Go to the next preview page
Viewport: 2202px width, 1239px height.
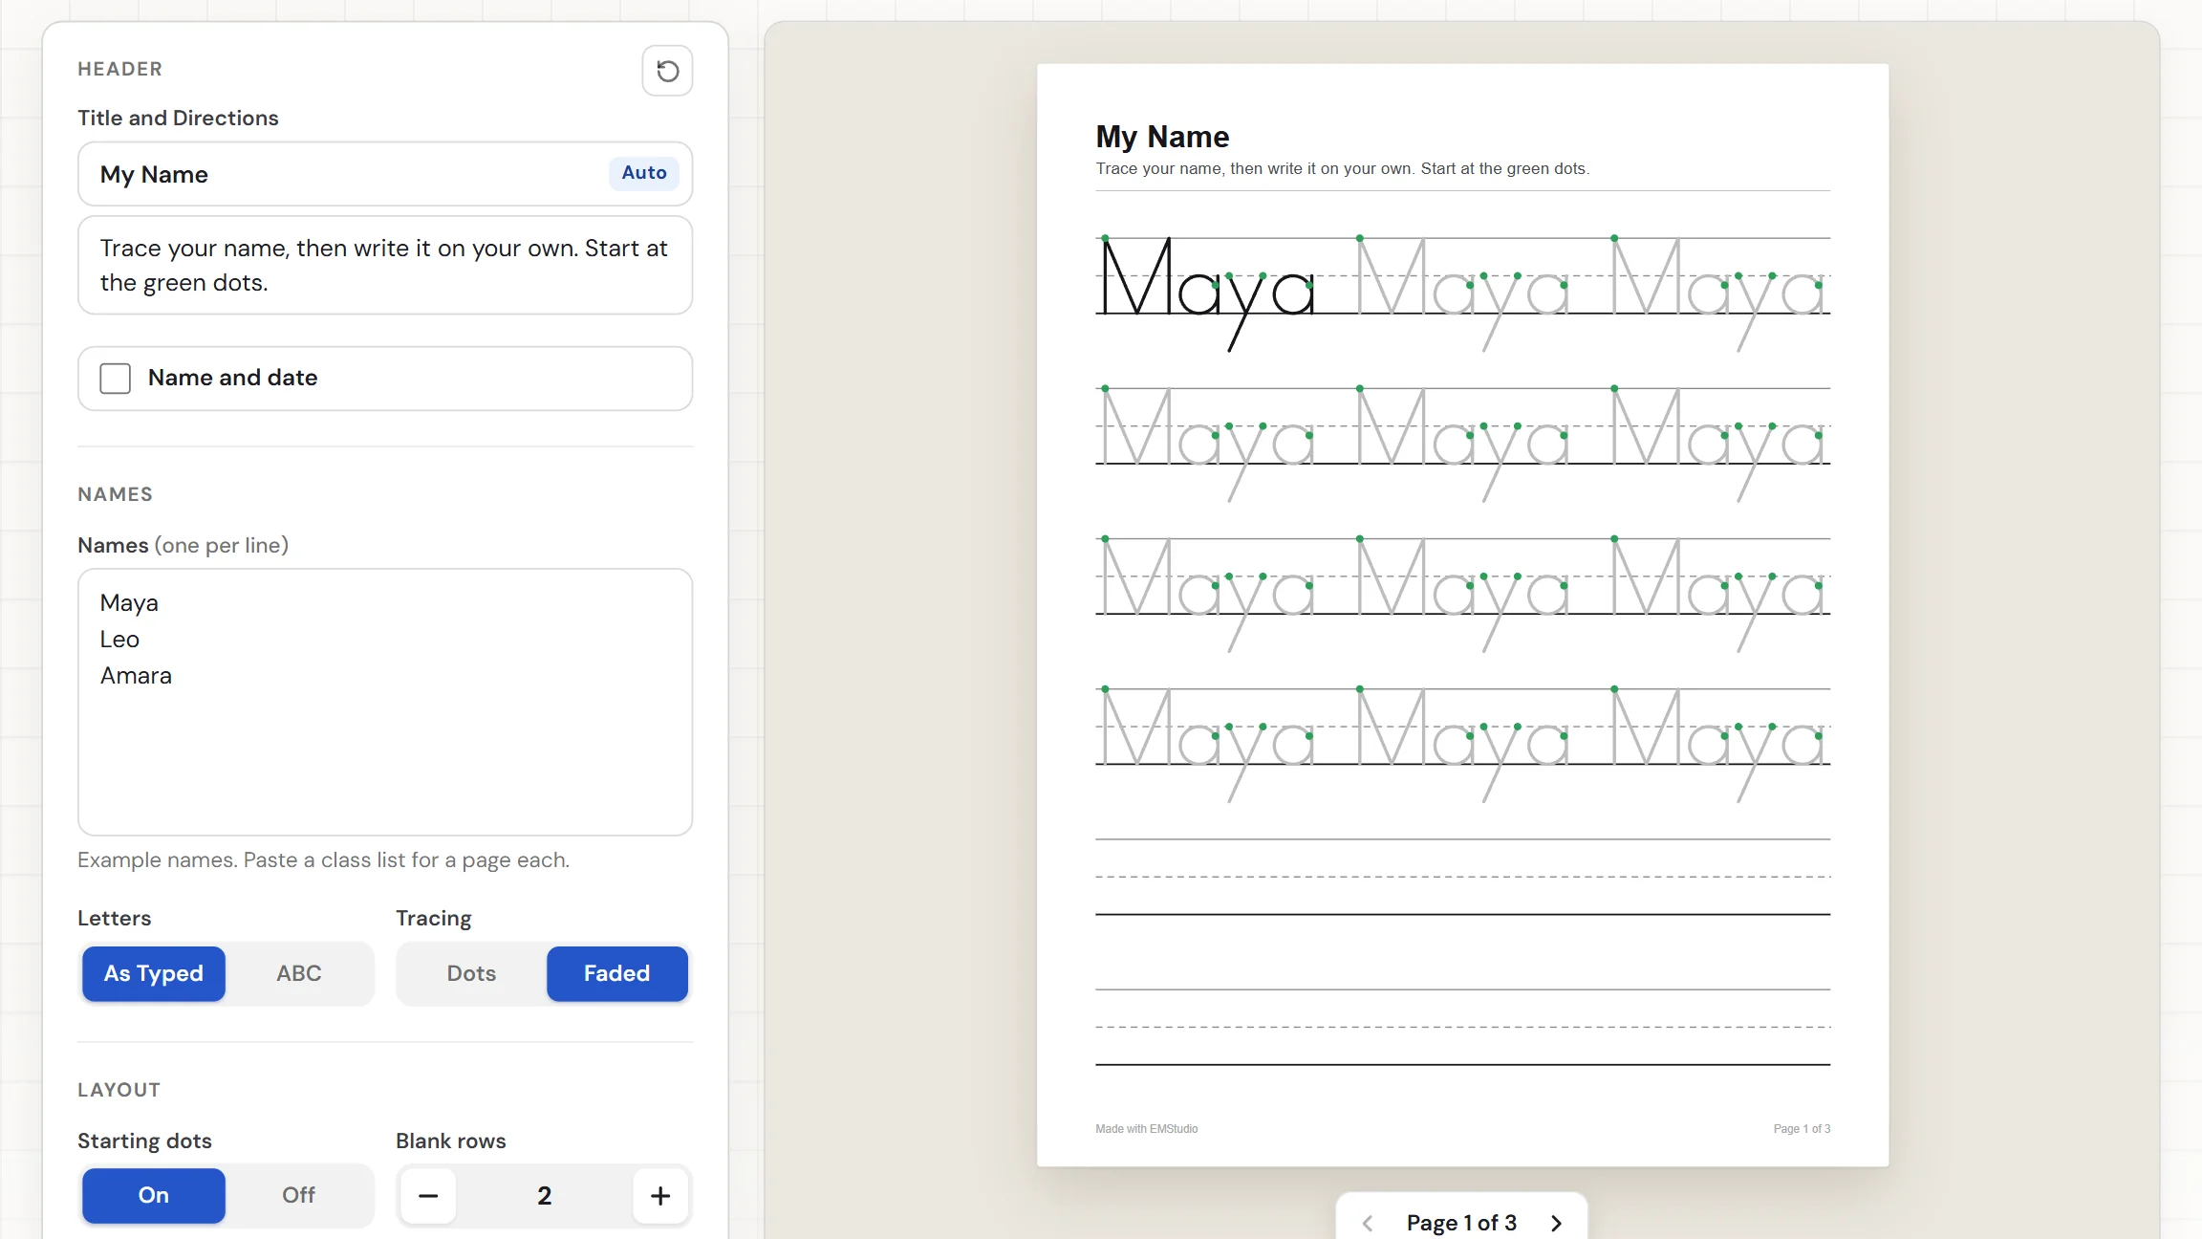point(1556,1223)
